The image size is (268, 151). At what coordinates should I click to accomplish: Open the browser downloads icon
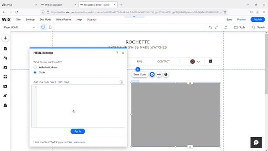[258, 12]
